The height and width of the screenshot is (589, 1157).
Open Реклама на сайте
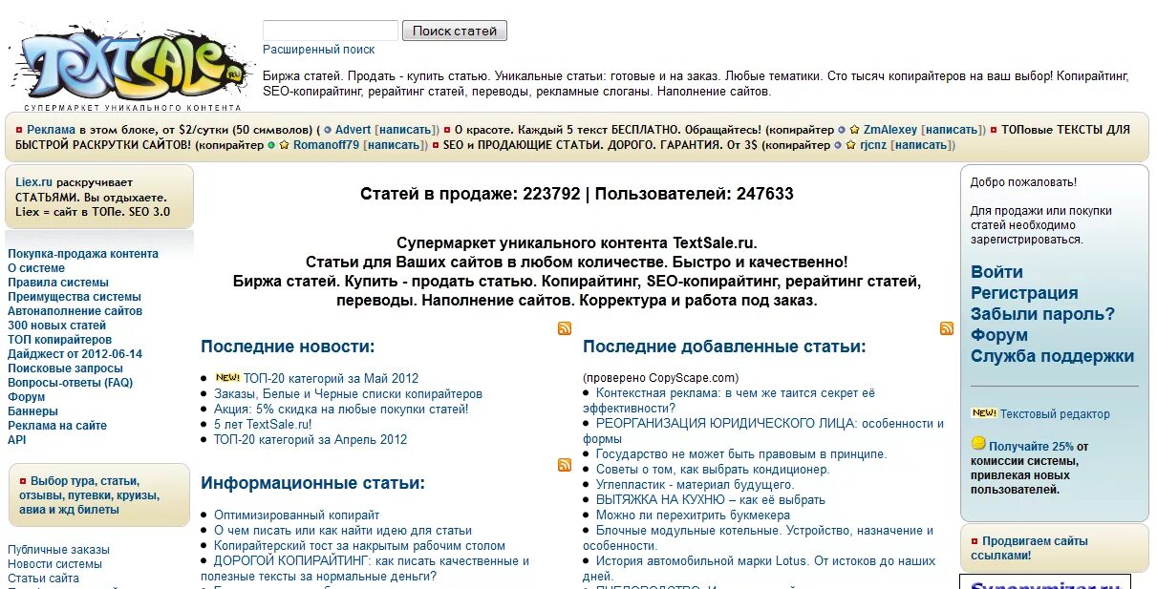(x=57, y=426)
